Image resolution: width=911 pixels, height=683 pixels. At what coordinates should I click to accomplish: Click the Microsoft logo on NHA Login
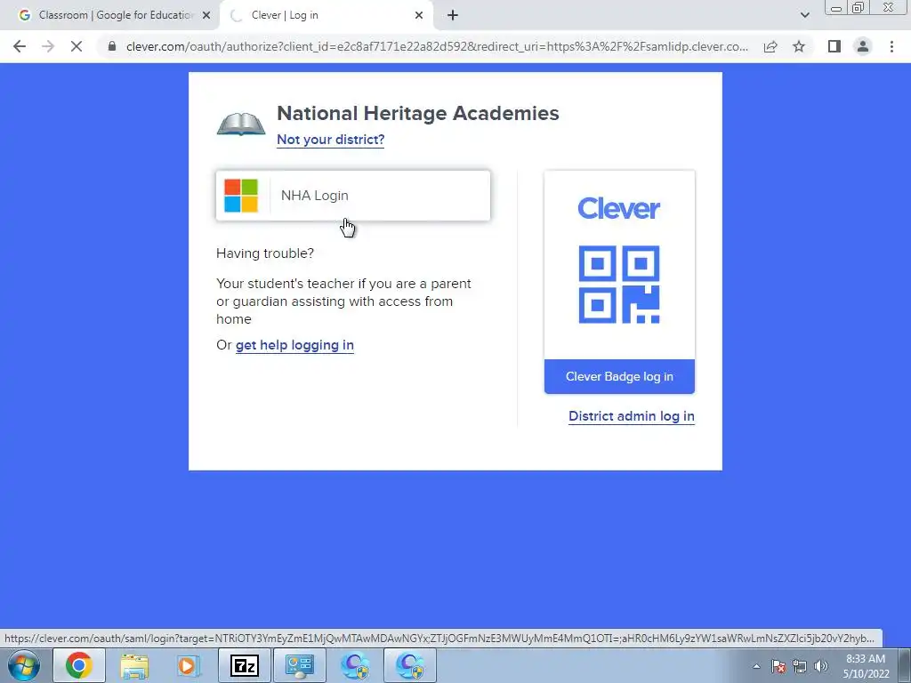[241, 196]
